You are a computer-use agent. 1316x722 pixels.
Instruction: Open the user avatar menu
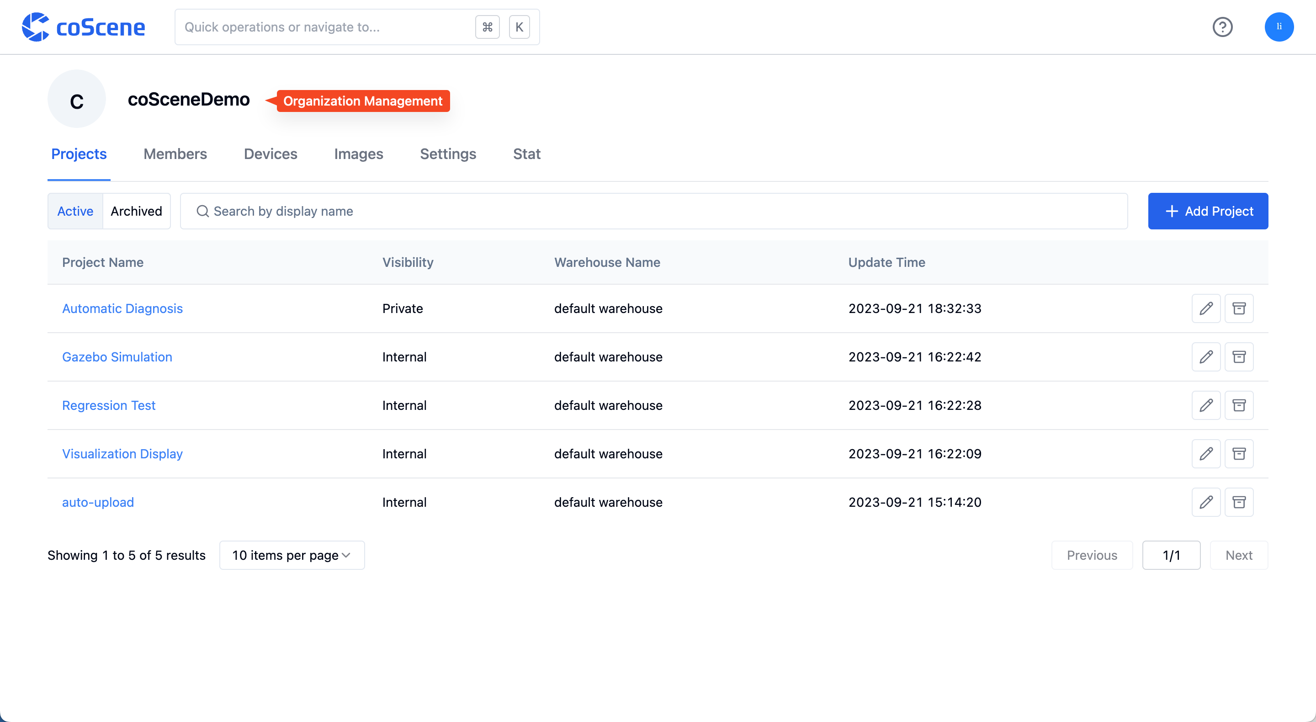tap(1279, 27)
